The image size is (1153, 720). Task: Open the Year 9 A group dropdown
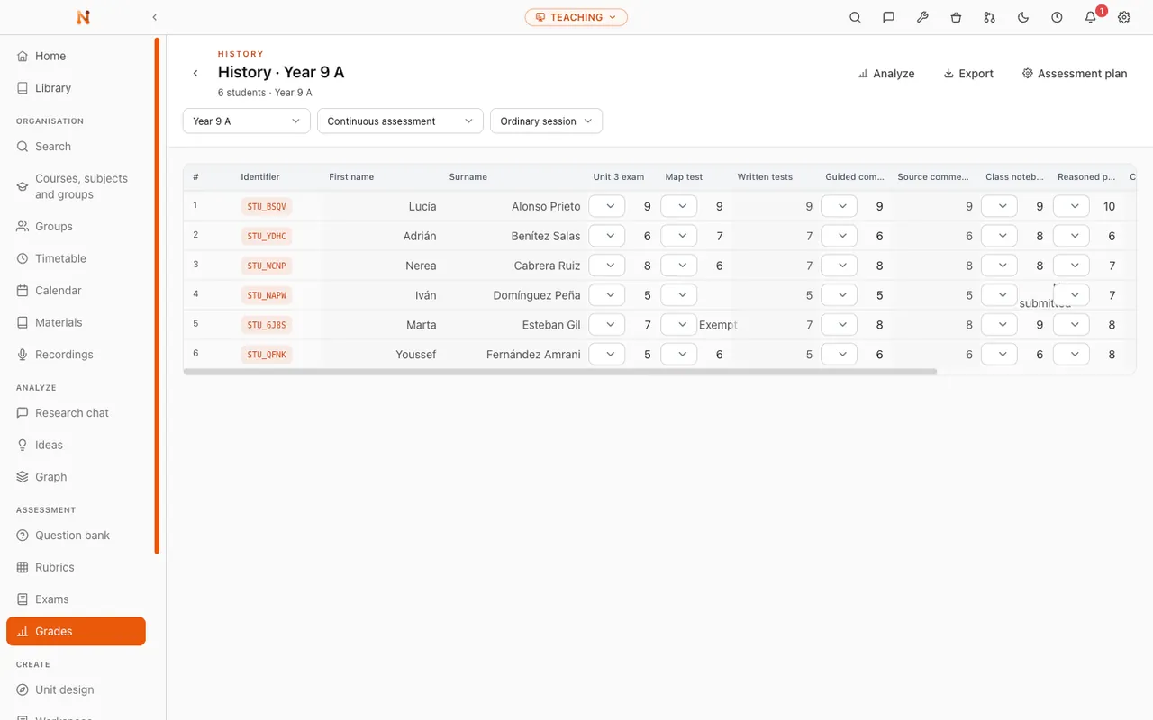pos(247,121)
